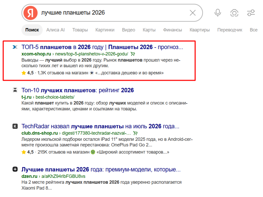Click the 4,5 rating value for xcom-shop

coord(30,73)
